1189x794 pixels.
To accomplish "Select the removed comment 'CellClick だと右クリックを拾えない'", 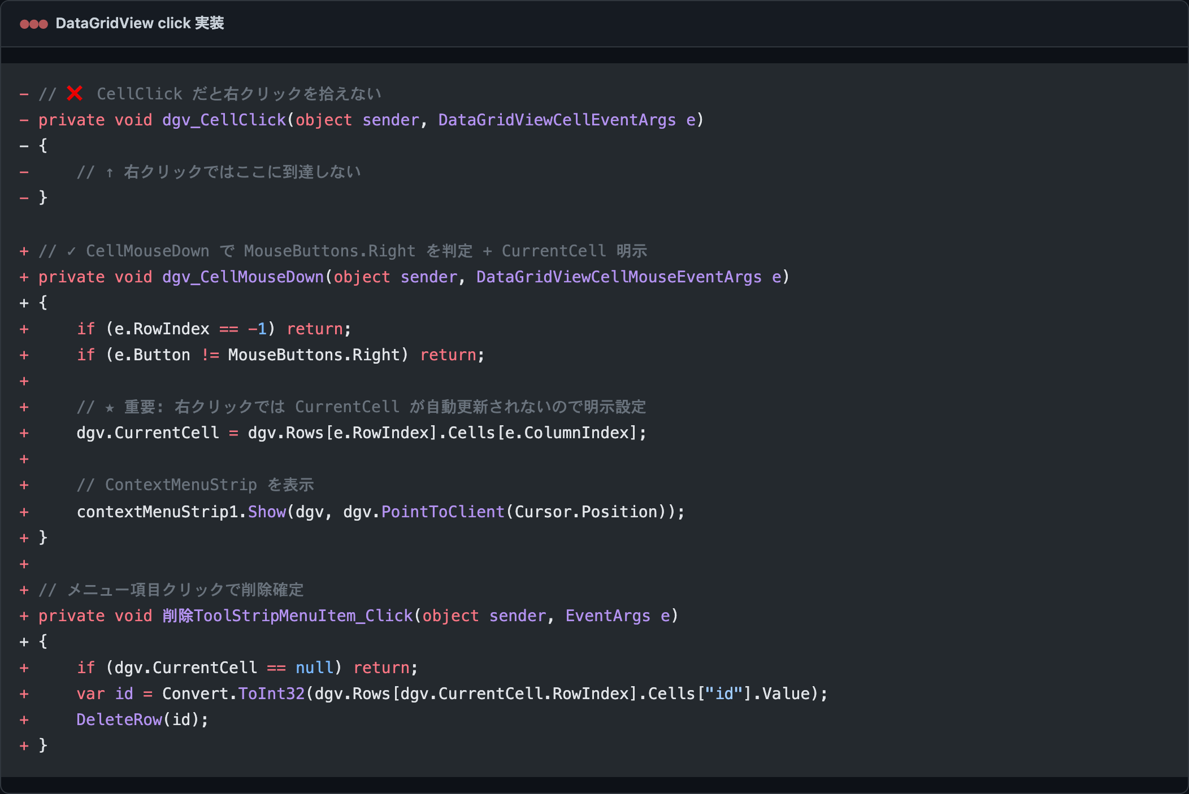I will [238, 94].
